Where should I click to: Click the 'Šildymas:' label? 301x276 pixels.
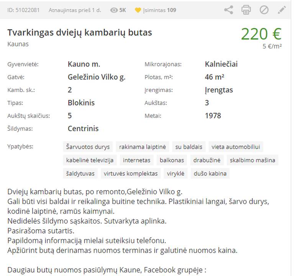coord(20,128)
